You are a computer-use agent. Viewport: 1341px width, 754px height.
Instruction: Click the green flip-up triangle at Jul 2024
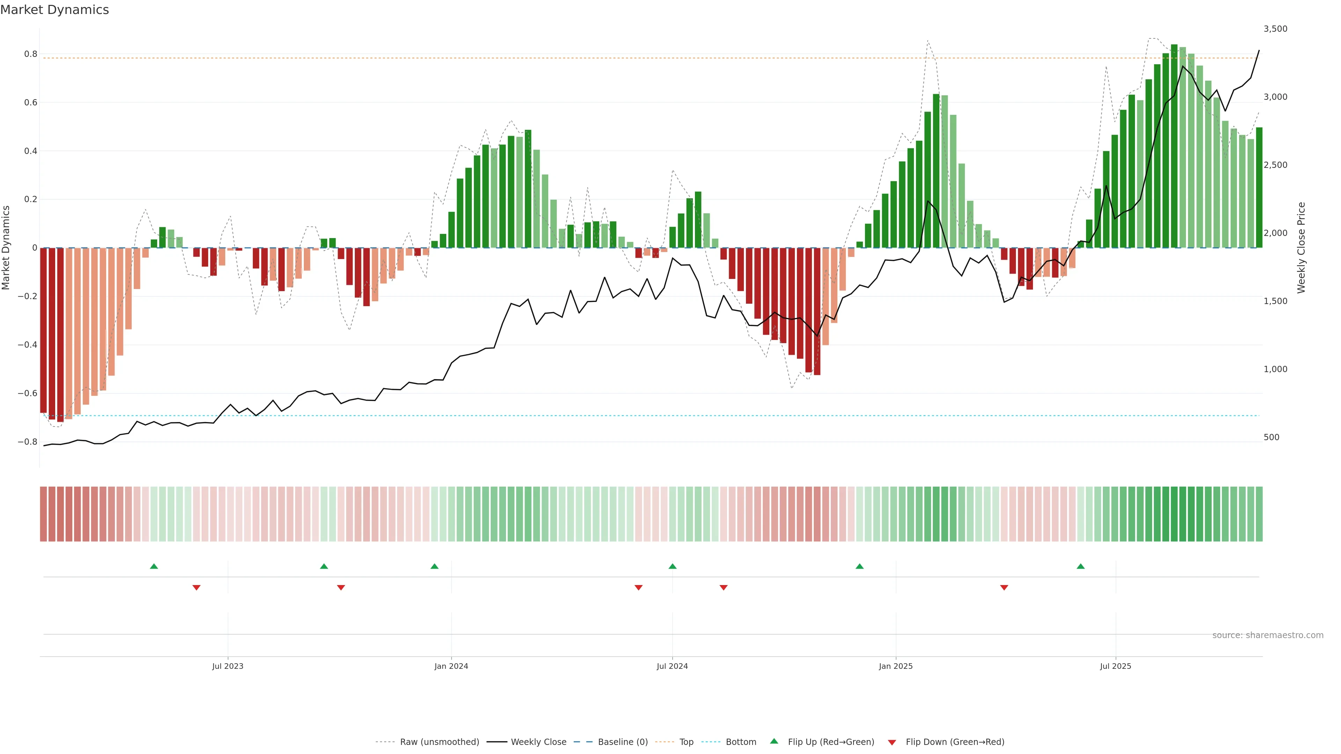point(672,566)
